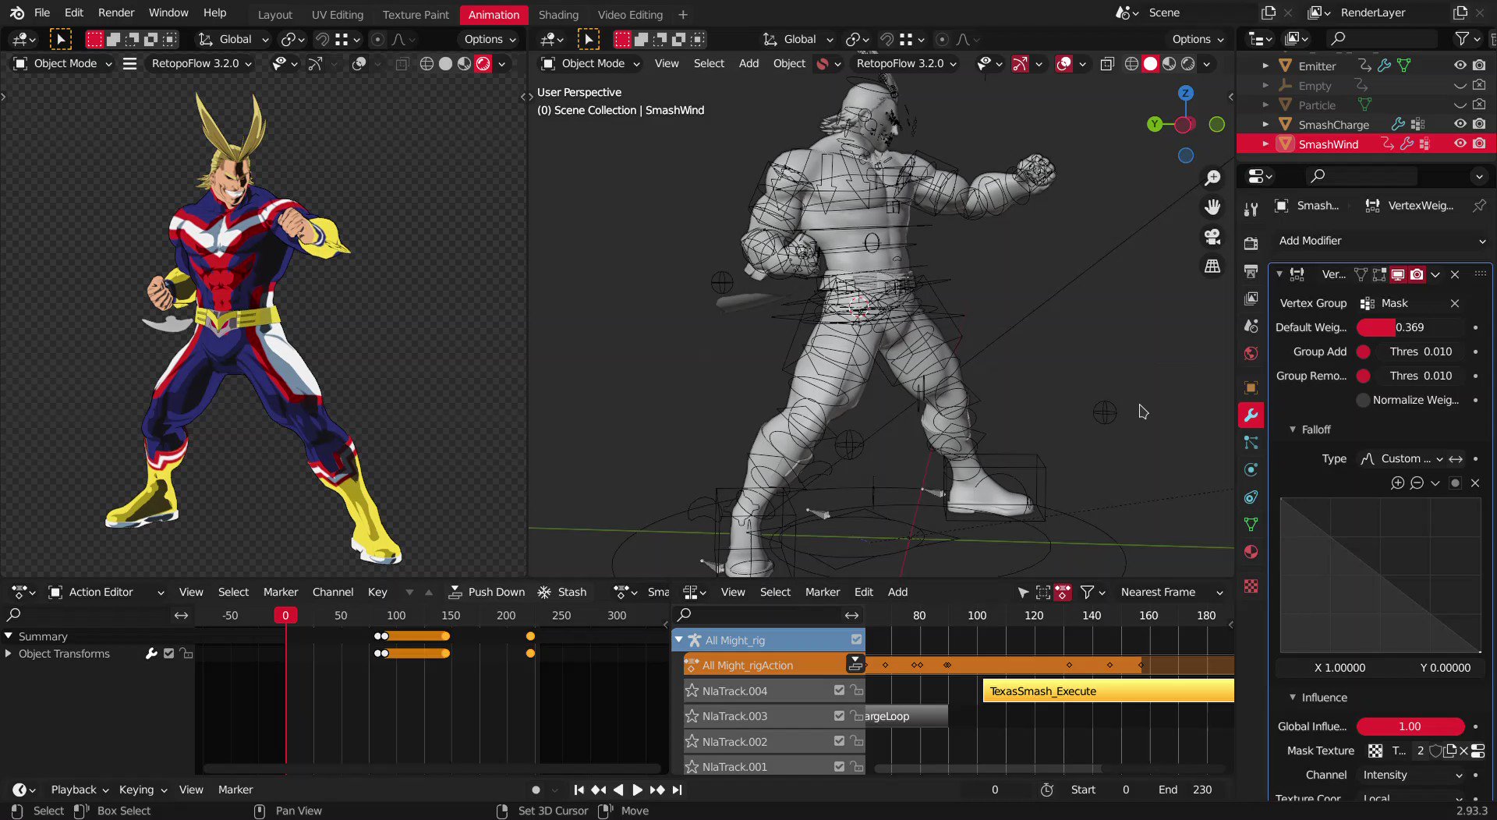Toggle visibility of SmashWind object
This screenshot has width=1497, height=820.
[x=1460, y=143]
